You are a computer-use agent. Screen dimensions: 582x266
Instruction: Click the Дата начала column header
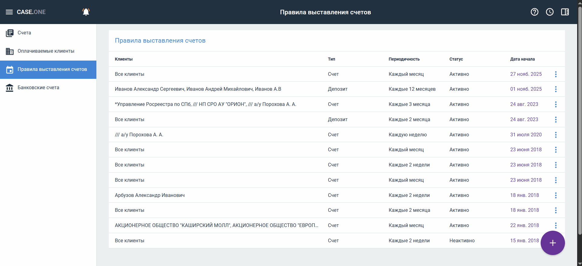[x=522, y=59]
